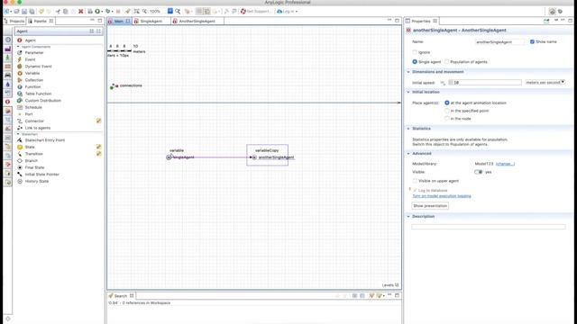Viewport: 577px width, 324px height.
Task: Switch to the Palette tab
Action: pos(40,21)
